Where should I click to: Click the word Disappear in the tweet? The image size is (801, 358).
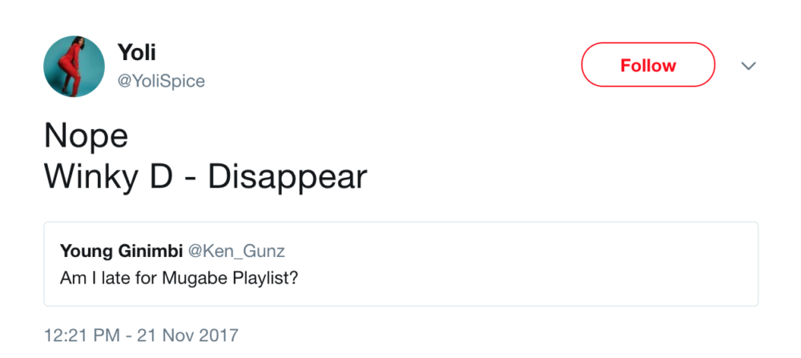pos(287,177)
